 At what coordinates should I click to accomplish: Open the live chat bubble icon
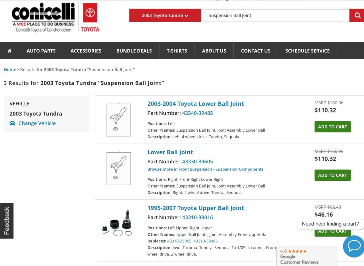354,246
